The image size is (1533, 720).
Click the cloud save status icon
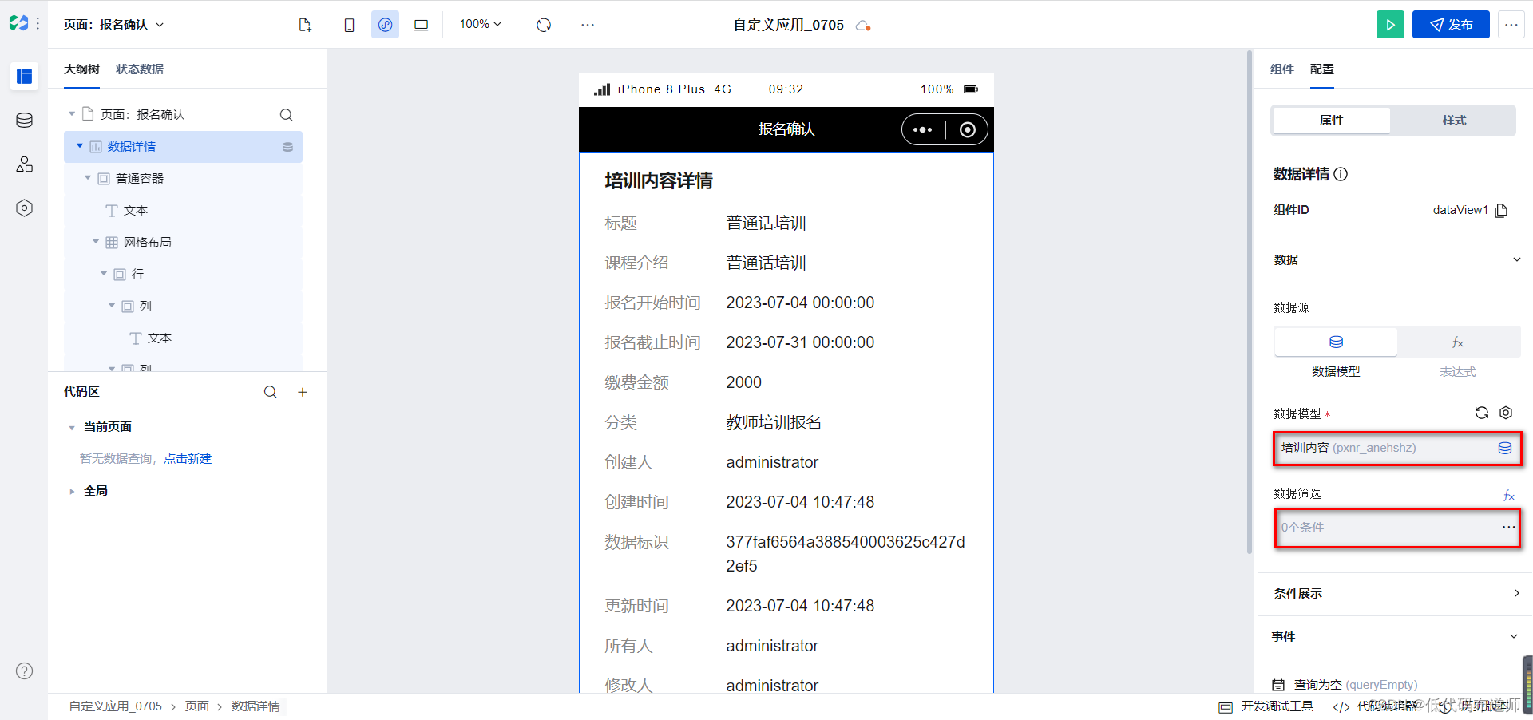[x=862, y=26]
